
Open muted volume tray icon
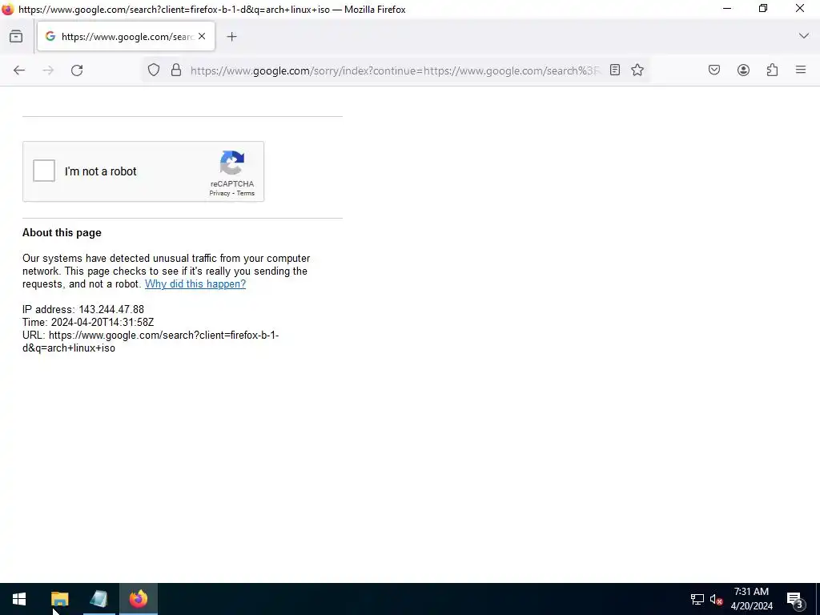pyautogui.click(x=716, y=599)
